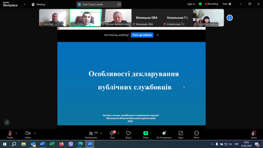Image resolution: width=263 pixels, height=148 pixels.
Task: Expand audio options arrow
Action: click(16, 133)
